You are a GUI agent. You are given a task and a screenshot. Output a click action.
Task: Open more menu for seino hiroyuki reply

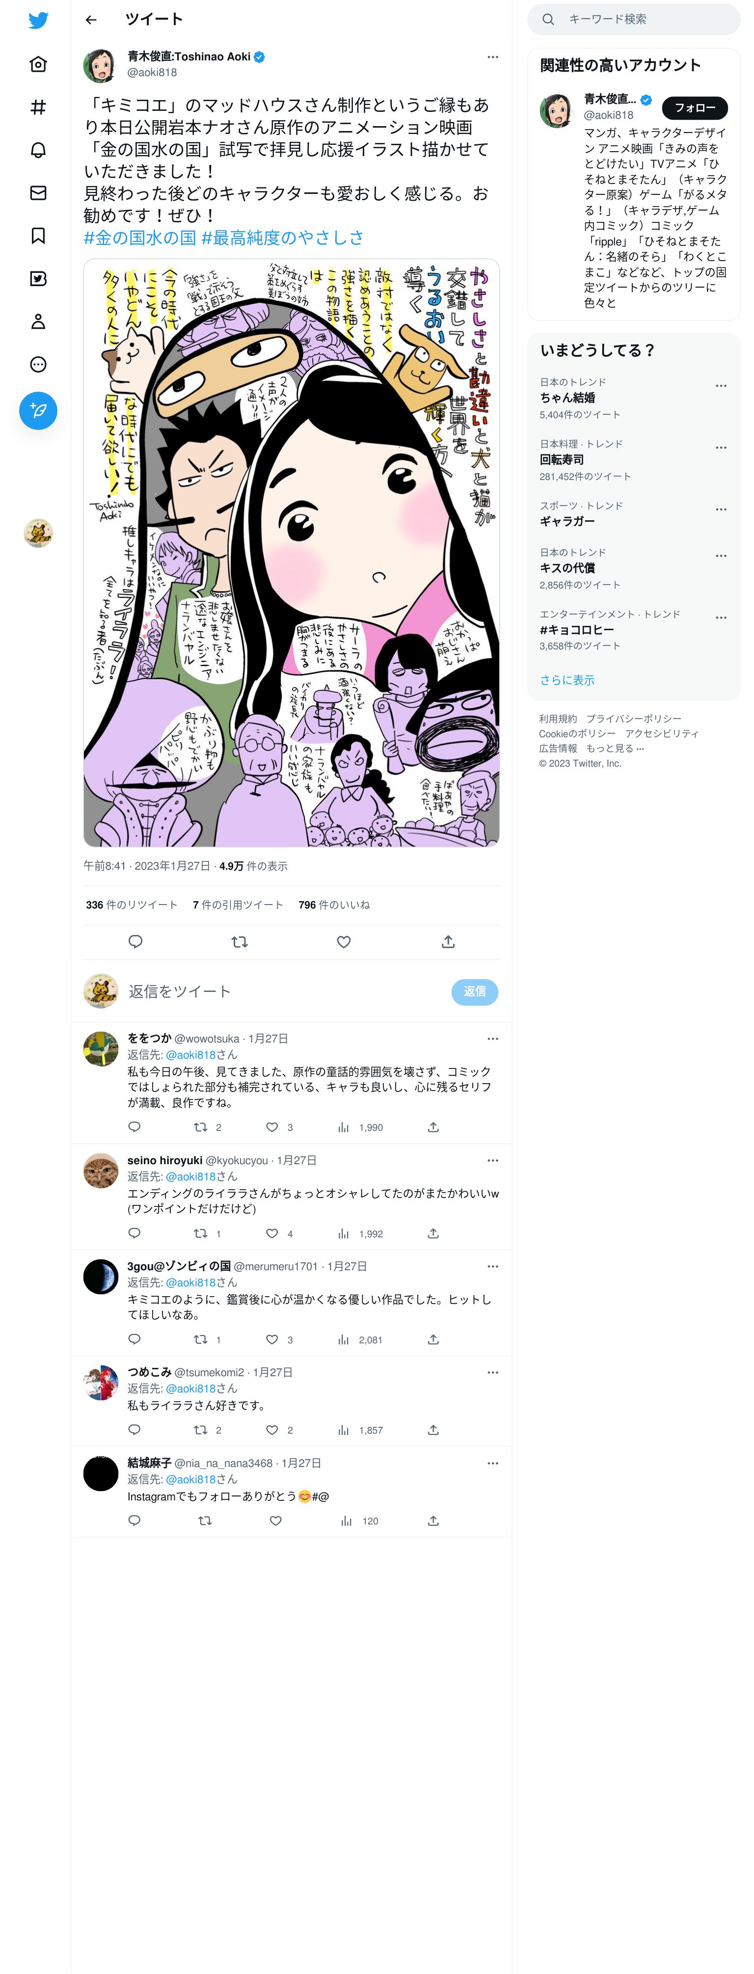point(493,1160)
